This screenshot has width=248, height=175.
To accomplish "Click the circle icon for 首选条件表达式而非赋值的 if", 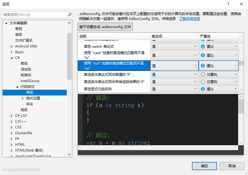I will tap(203, 75).
